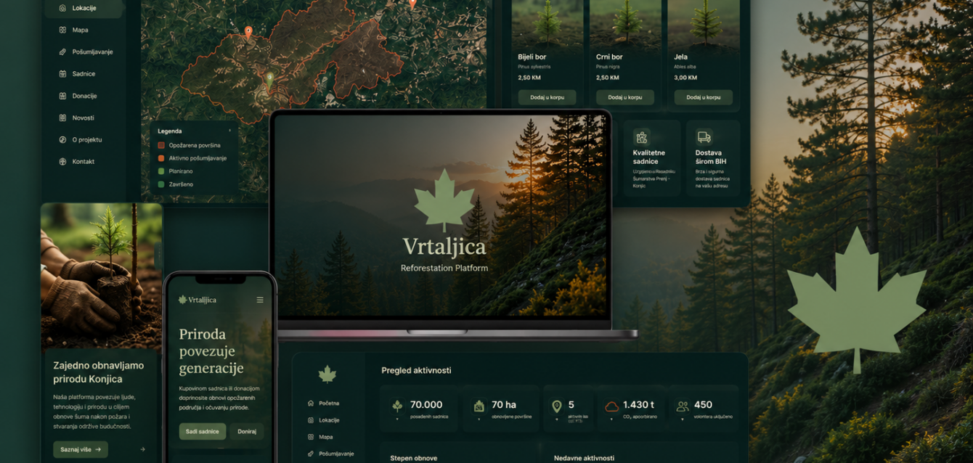Open Mapa in the bottom dashboard sidebar

pos(320,437)
